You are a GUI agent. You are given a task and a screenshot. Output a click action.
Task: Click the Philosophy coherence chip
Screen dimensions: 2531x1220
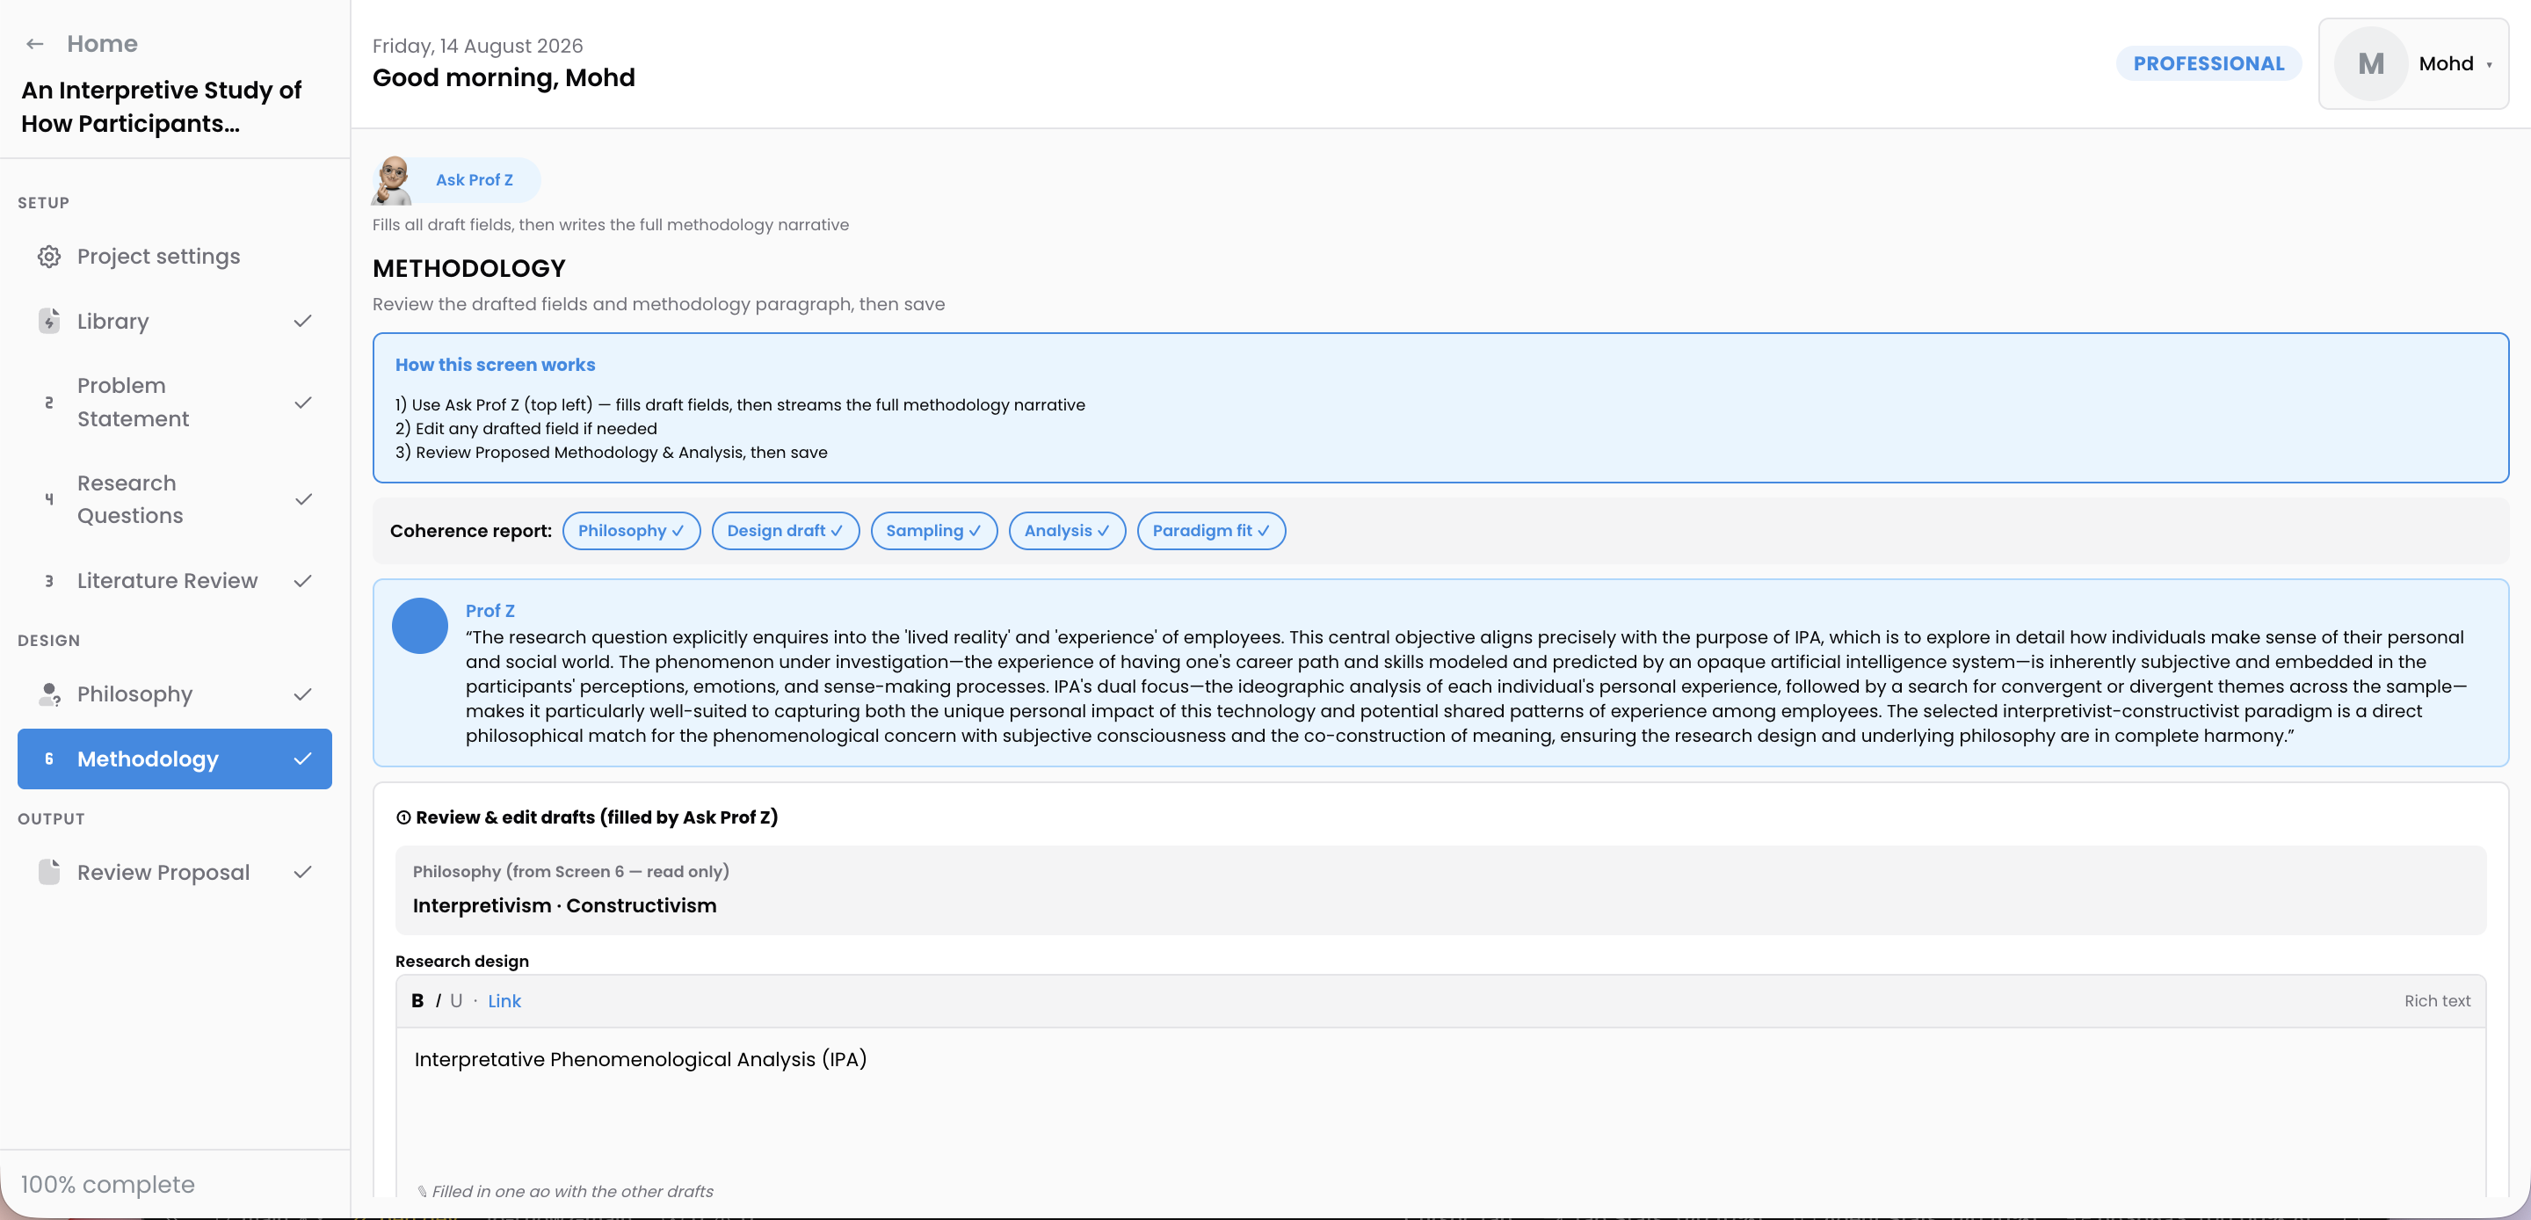pos(631,531)
